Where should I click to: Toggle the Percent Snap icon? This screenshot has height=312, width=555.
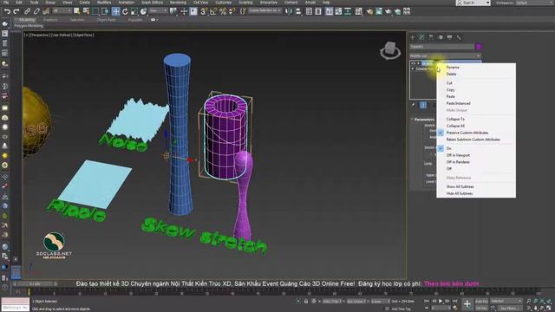(223, 11)
